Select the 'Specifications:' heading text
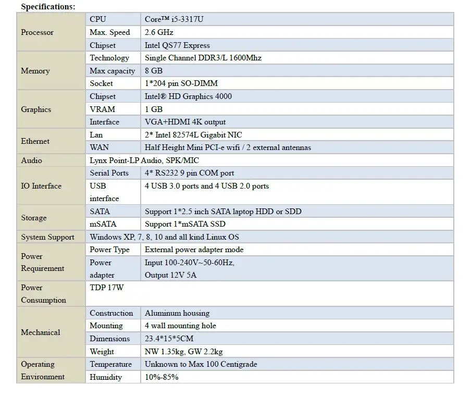Screen dimensions: 471x397 (48, 7)
